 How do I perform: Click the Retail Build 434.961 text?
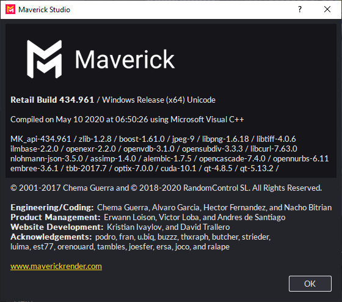pyautogui.click(x=52, y=100)
